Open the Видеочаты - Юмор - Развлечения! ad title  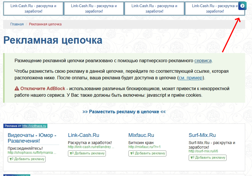coord(32,138)
